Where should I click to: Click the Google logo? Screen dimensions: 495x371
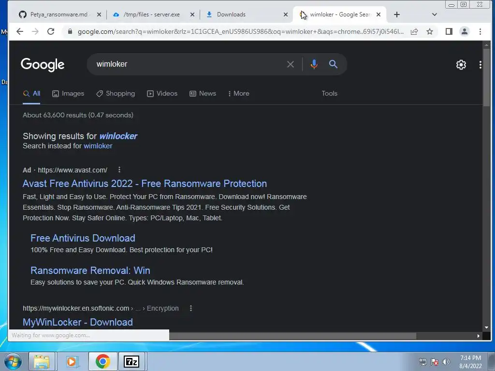43,65
